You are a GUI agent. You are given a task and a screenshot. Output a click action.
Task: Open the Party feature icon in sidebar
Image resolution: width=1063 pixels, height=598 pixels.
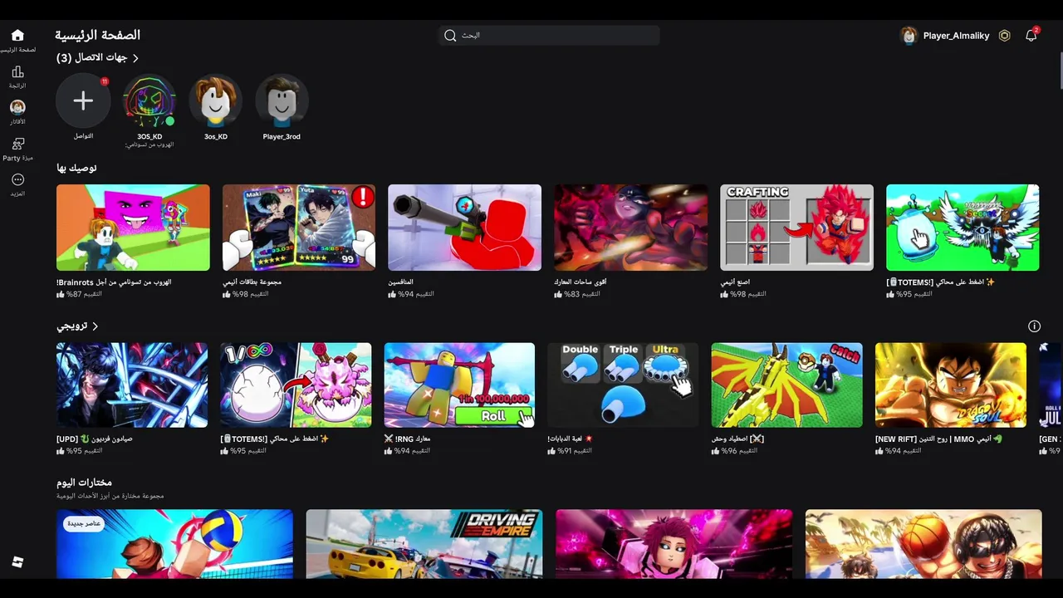pyautogui.click(x=17, y=144)
